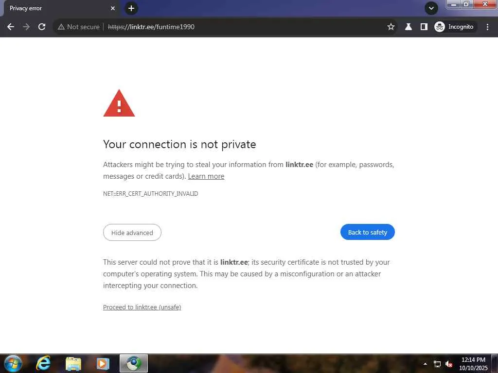
Task: Click the Chrome taskbar button
Action: [x=134, y=363]
